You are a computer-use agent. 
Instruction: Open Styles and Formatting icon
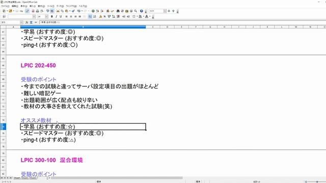point(4,16)
